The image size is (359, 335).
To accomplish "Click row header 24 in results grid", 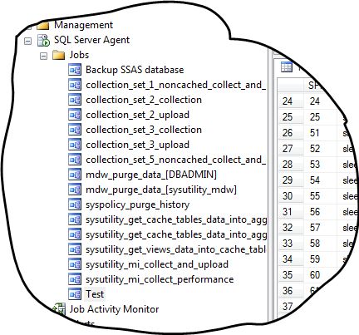I will point(290,101).
